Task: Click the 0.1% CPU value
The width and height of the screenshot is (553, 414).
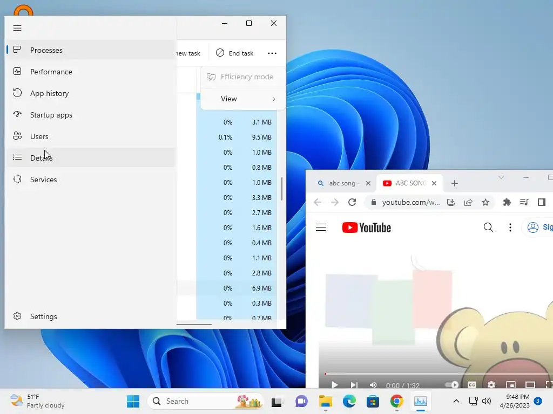Action: 225,137
